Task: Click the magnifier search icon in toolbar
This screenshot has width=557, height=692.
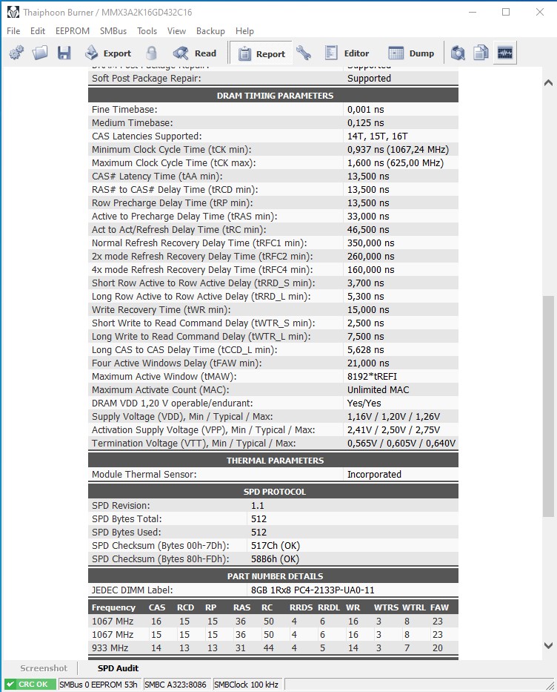Action: click(458, 53)
